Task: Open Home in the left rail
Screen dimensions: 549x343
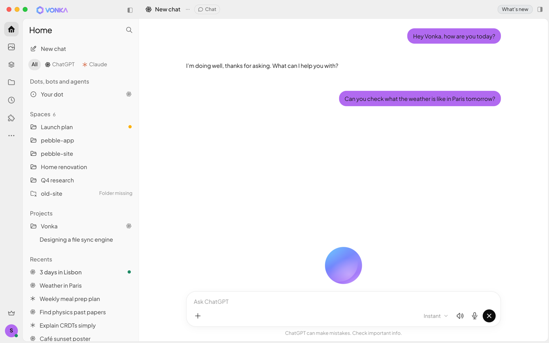Action: coord(11,29)
